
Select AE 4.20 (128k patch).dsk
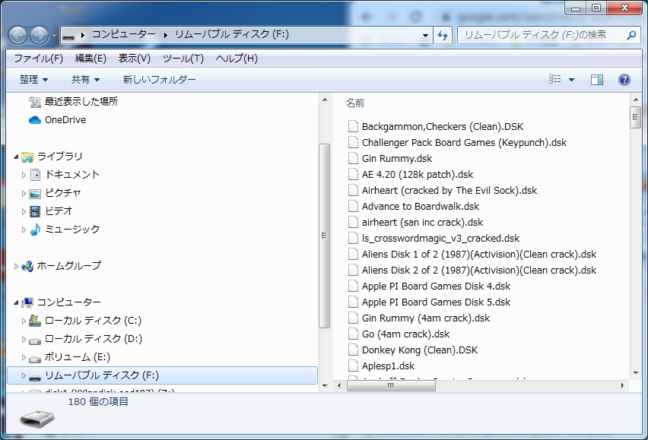418,174
